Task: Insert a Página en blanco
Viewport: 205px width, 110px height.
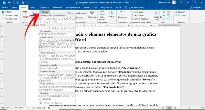Action: 10,15
